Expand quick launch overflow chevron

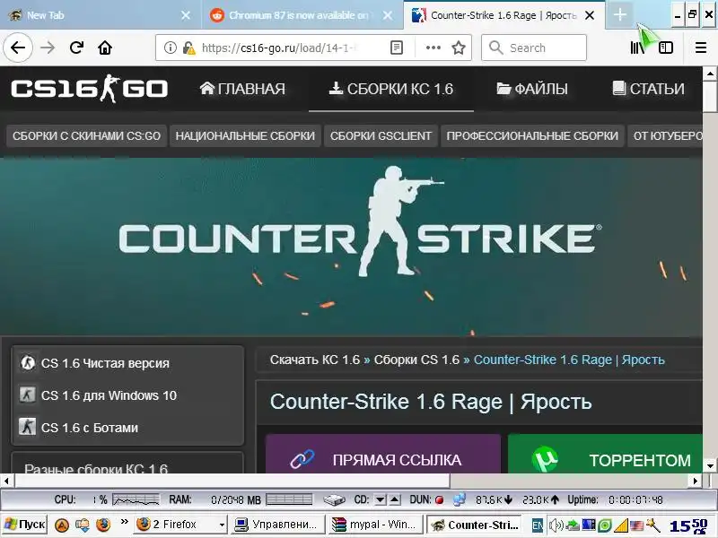[x=124, y=522]
